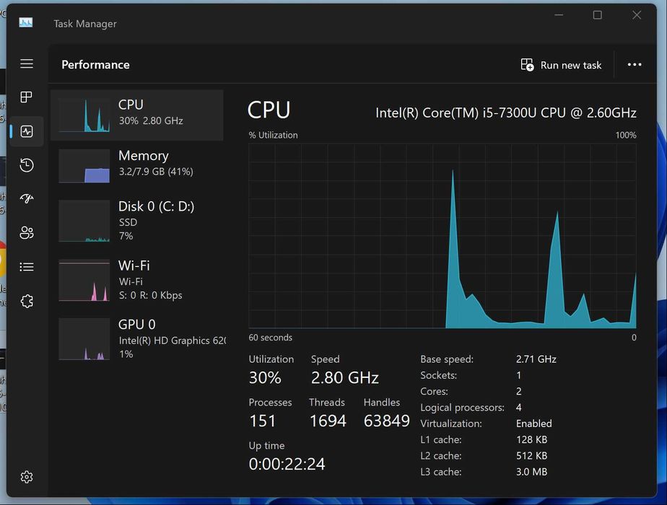Open the three-dot more options menu
This screenshot has height=505, width=667.
tap(635, 65)
